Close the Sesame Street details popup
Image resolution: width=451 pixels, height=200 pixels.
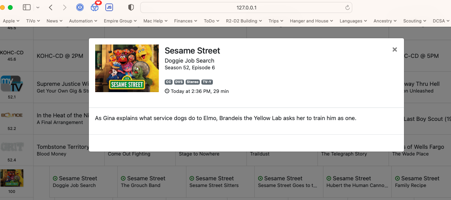pyautogui.click(x=395, y=50)
